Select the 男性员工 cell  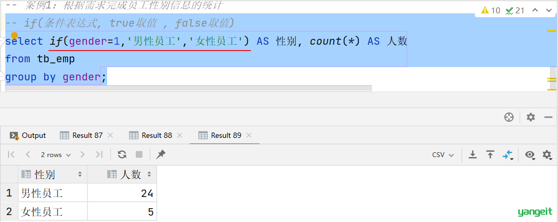click(x=53, y=193)
